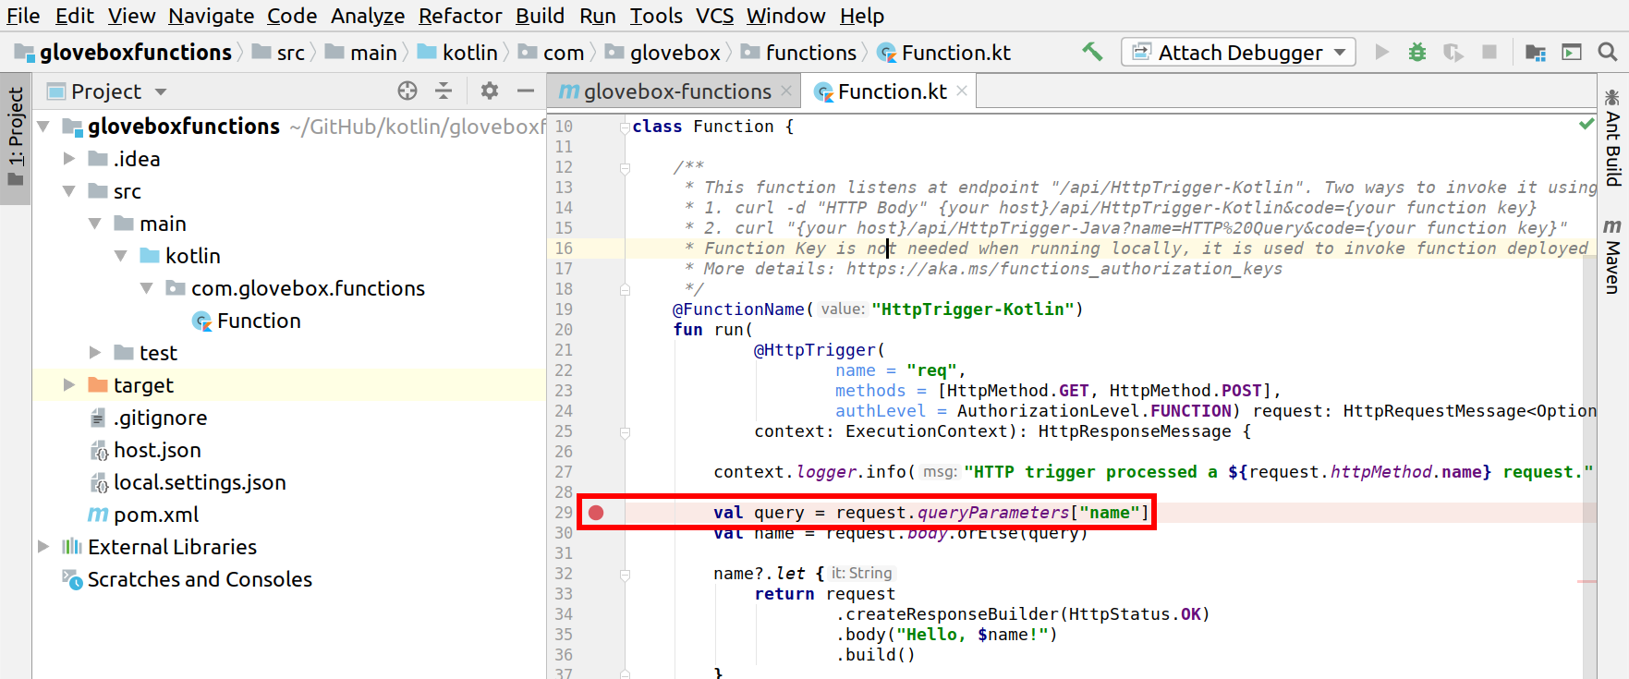This screenshot has width=1629, height=679.
Task: Open the VCS menu
Action: 714,16
